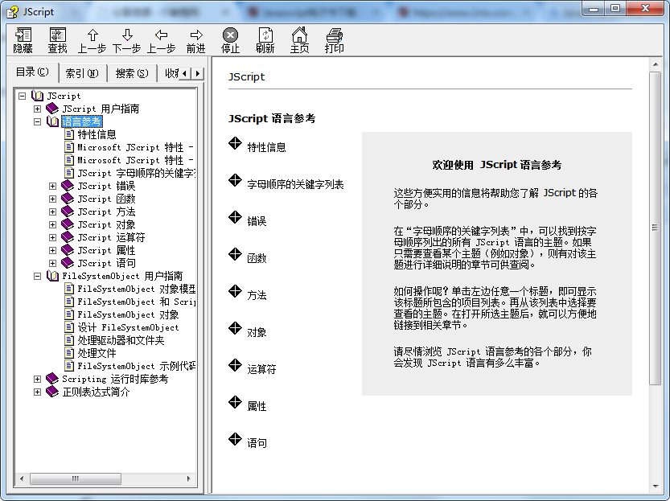670x501 pixels.
Task: Expand the JScript 错误 tree node
Action: point(52,186)
